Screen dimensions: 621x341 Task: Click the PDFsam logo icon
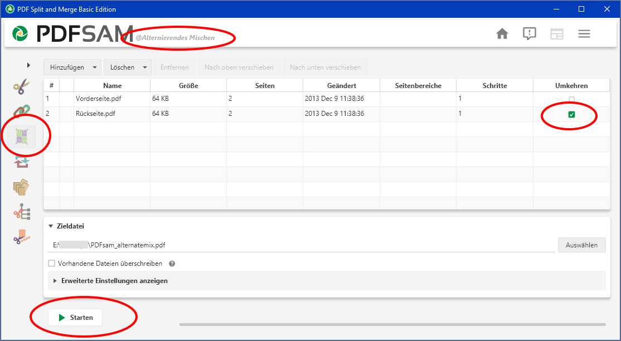point(20,34)
